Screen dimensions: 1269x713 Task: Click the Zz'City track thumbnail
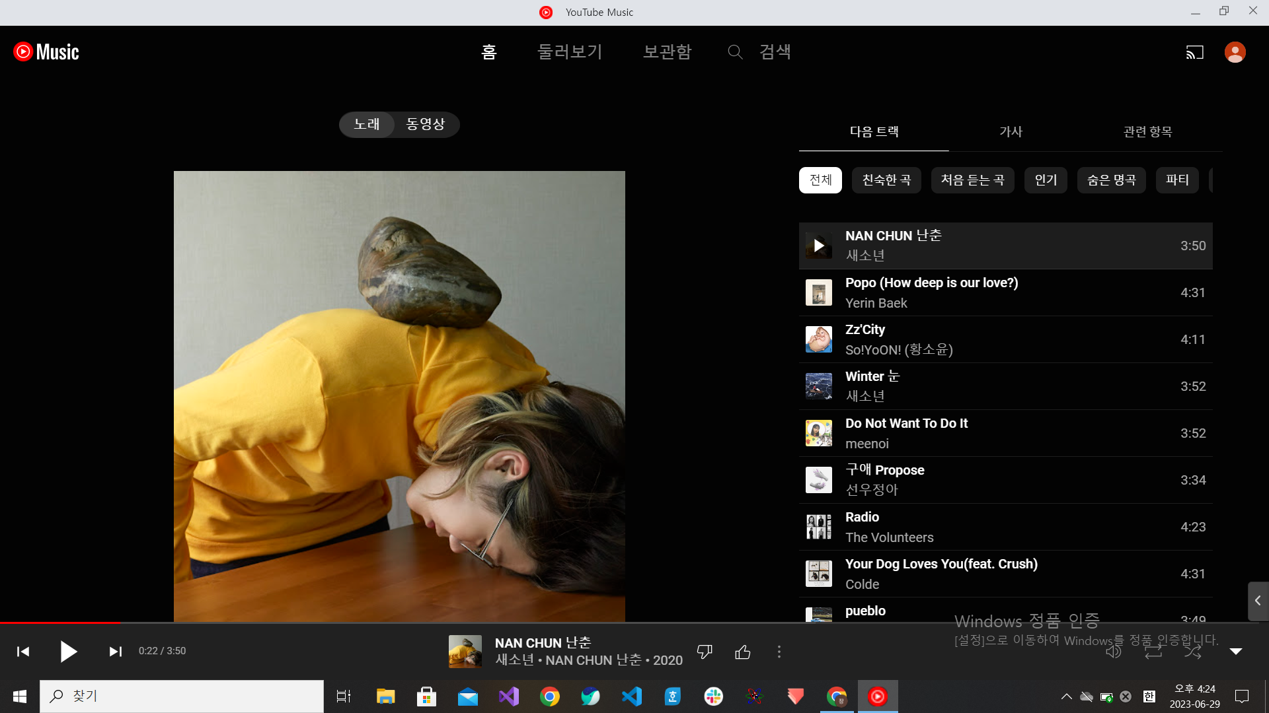tap(819, 339)
